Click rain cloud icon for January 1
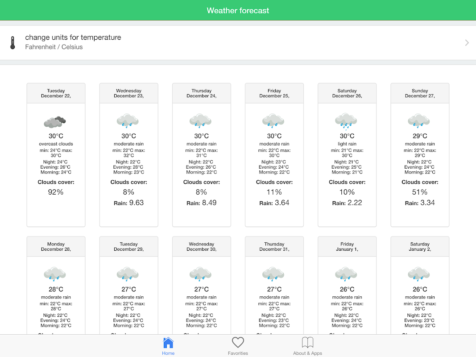This screenshot has width=476, height=357. pyautogui.click(x=346, y=274)
